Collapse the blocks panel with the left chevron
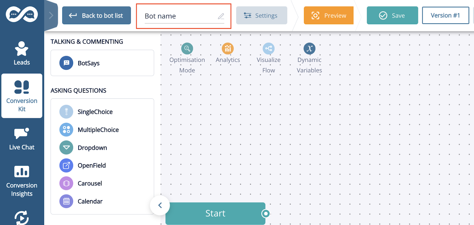This screenshot has height=225, width=474. 160,205
